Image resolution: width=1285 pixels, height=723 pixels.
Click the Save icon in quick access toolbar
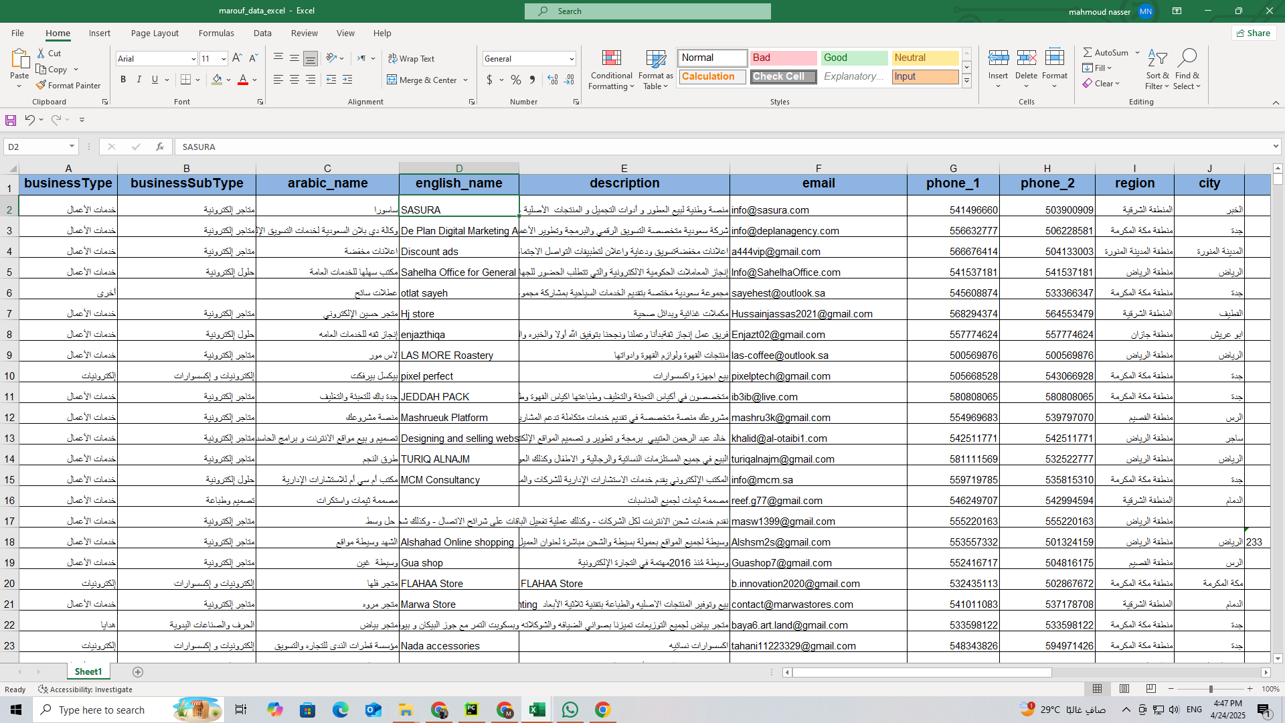[11, 120]
